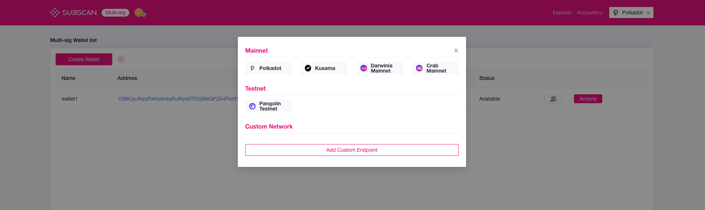Image resolution: width=705 pixels, height=210 pixels.
Task: Select Kusama network
Action: pyautogui.click(x=324, y=68)
